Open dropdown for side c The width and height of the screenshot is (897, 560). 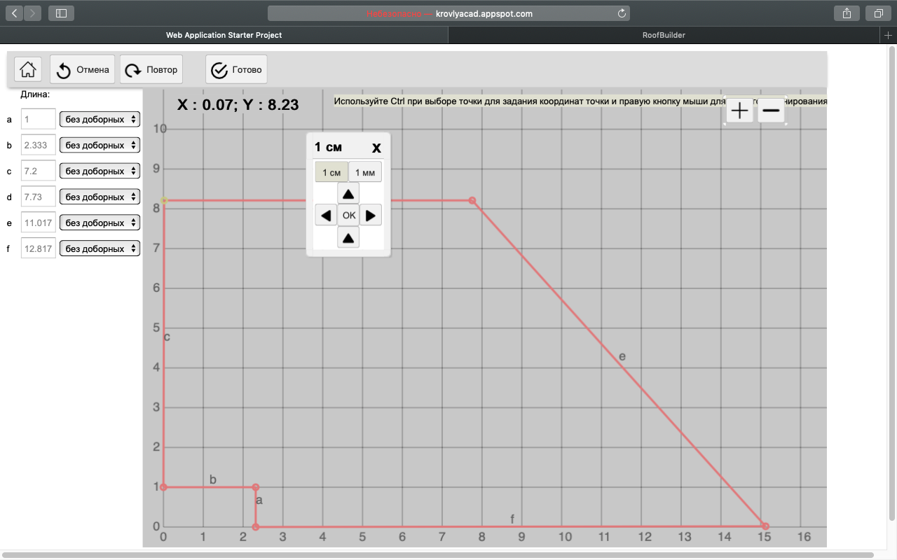pos(100,171)
